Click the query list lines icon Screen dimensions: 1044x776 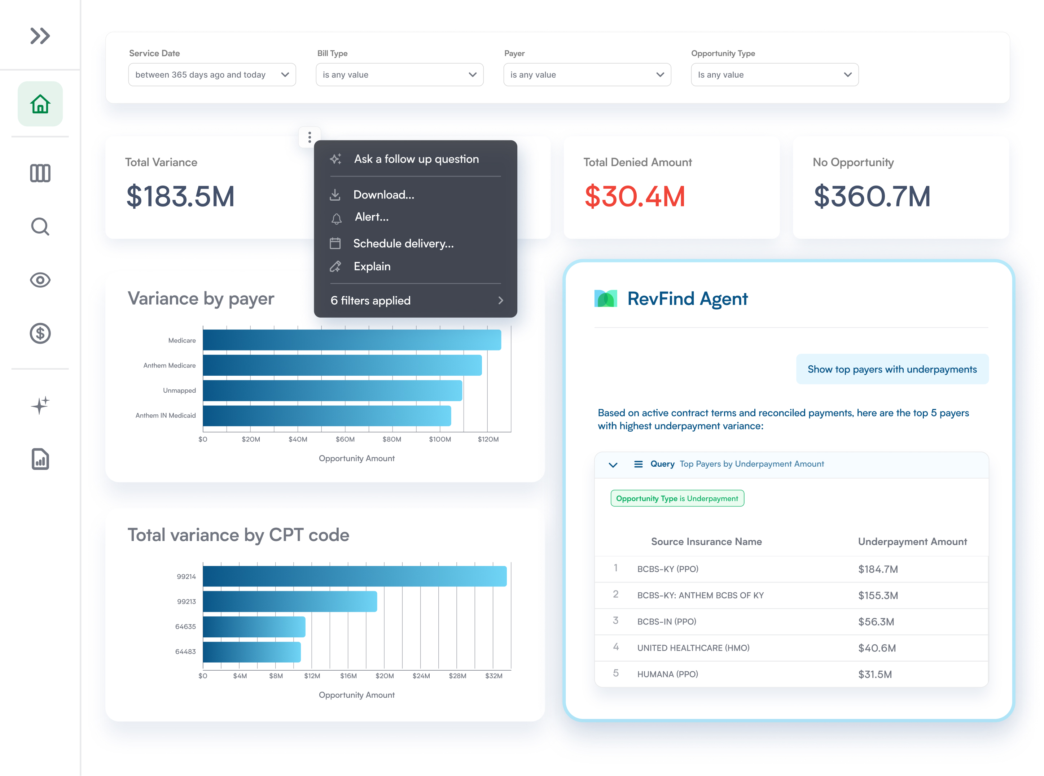click(638, 464)
